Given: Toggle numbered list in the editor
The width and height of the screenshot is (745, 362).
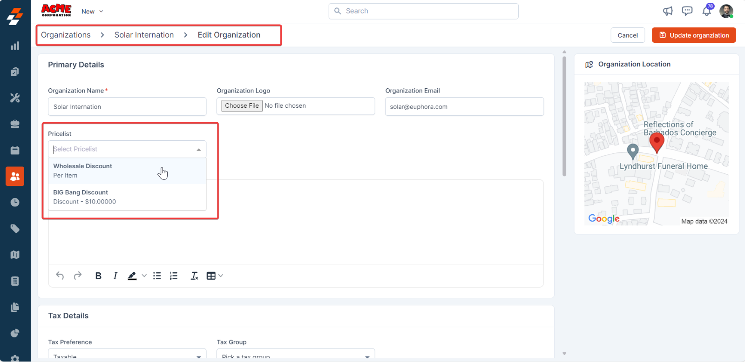Looking at the screenshot, I should point(174,276).
